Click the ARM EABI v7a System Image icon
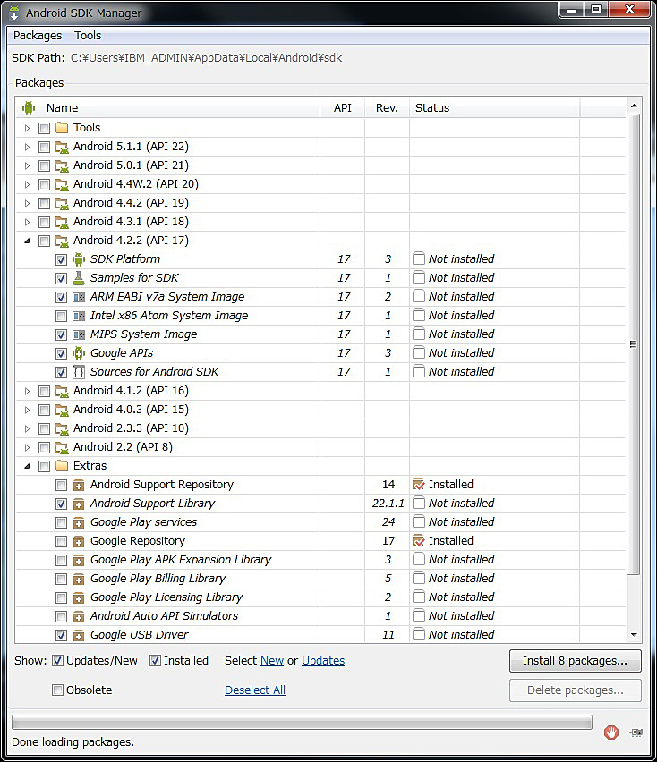 click(x=81, y=296)
